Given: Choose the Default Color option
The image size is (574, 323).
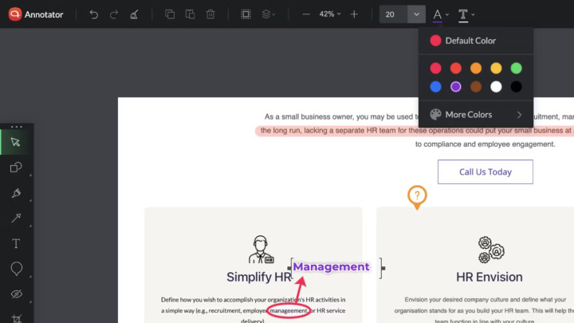Looking at the screenshot, I should (476, 41).
